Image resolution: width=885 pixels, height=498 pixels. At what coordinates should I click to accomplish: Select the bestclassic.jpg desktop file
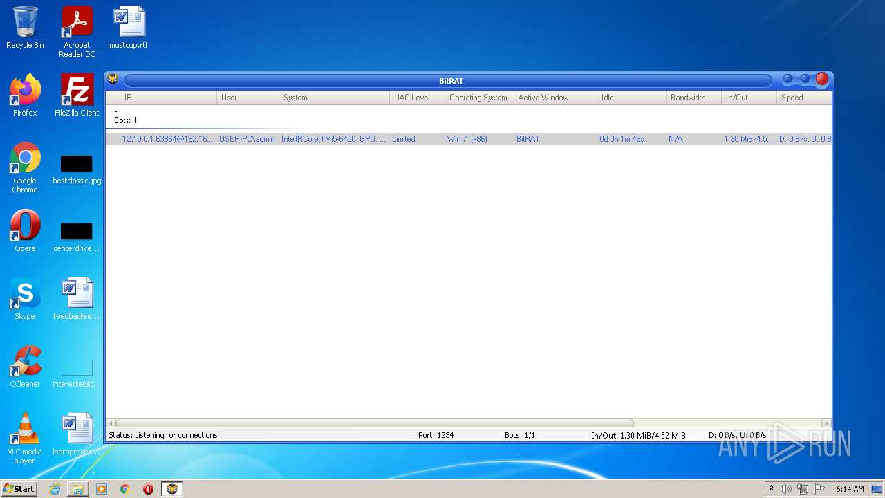(77, 169)
